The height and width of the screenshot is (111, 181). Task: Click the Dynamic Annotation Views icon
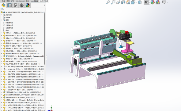click(x=128, y=2)
